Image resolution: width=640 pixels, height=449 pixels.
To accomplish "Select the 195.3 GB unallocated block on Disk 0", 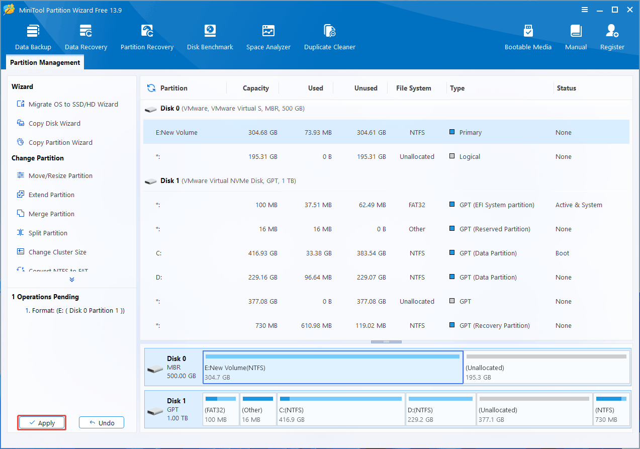I will (546, 367).
